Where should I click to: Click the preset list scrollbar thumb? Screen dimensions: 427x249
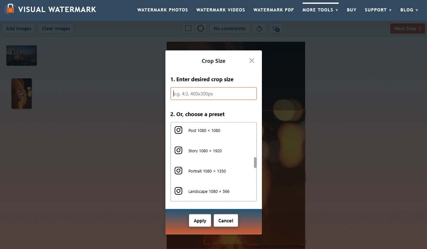click(255, 163)
